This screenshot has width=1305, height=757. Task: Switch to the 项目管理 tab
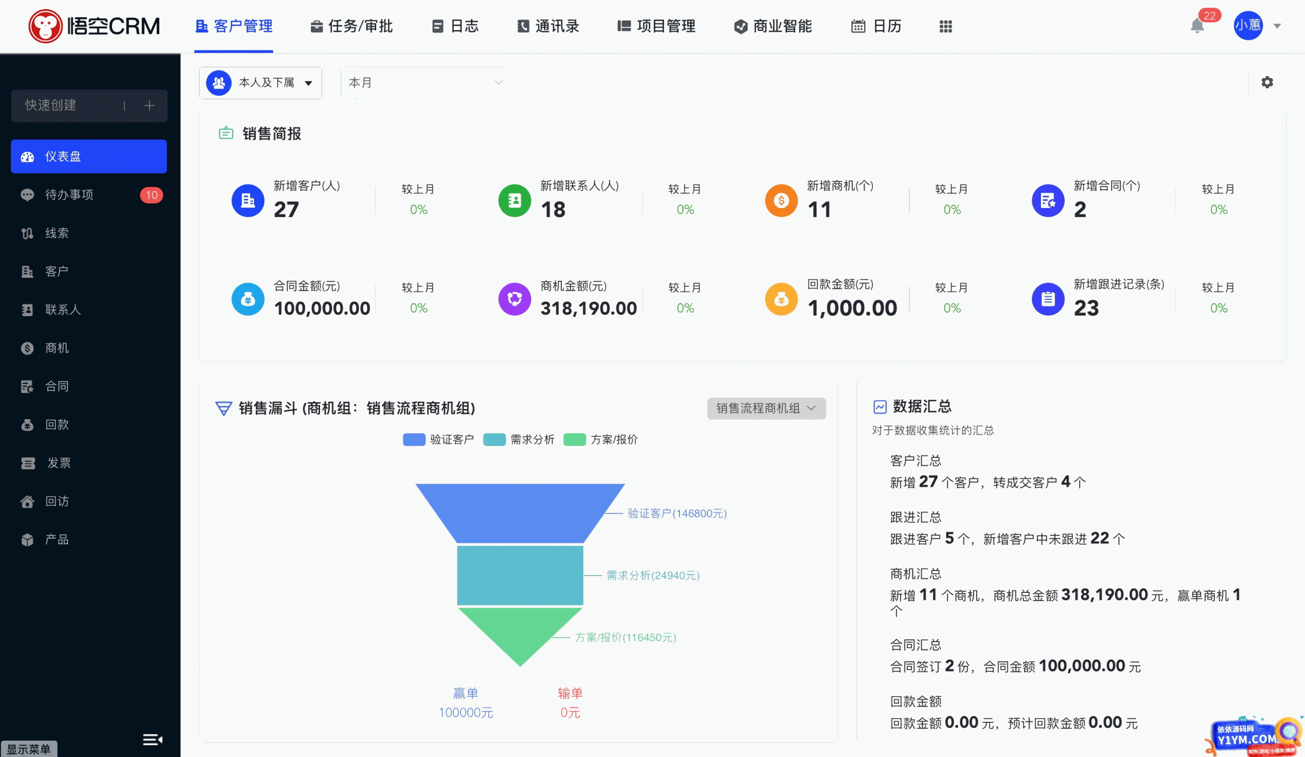pos(656,27)
